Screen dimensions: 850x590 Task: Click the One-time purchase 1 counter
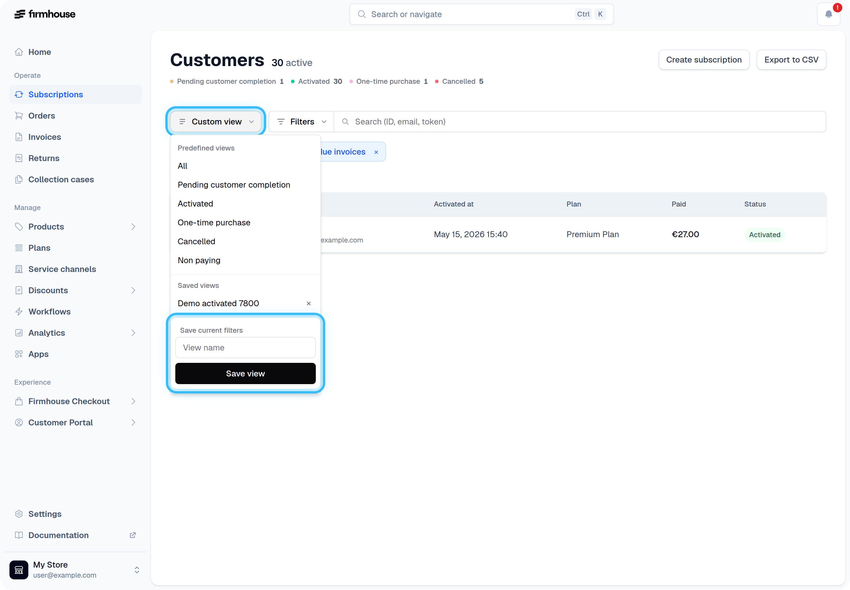coord(388,81)
